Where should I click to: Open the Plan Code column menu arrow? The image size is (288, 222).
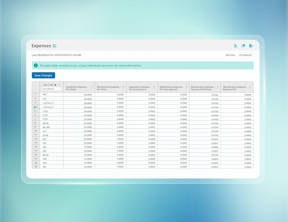click(59, 85)
